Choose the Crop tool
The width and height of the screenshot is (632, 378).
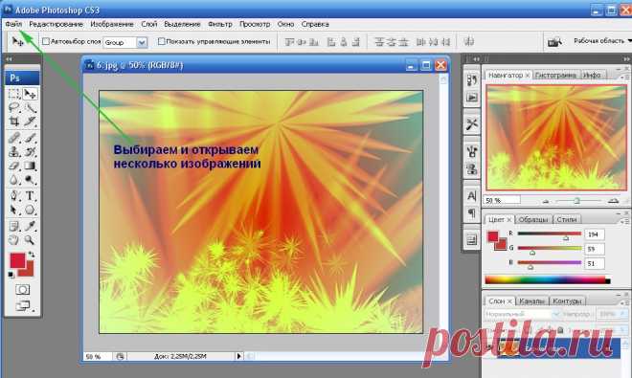(x=14, y=122)
